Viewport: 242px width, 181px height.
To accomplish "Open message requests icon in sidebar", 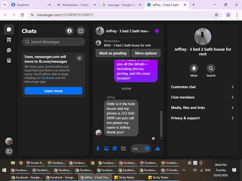I will pyautogui.click(x=9, y=50).
